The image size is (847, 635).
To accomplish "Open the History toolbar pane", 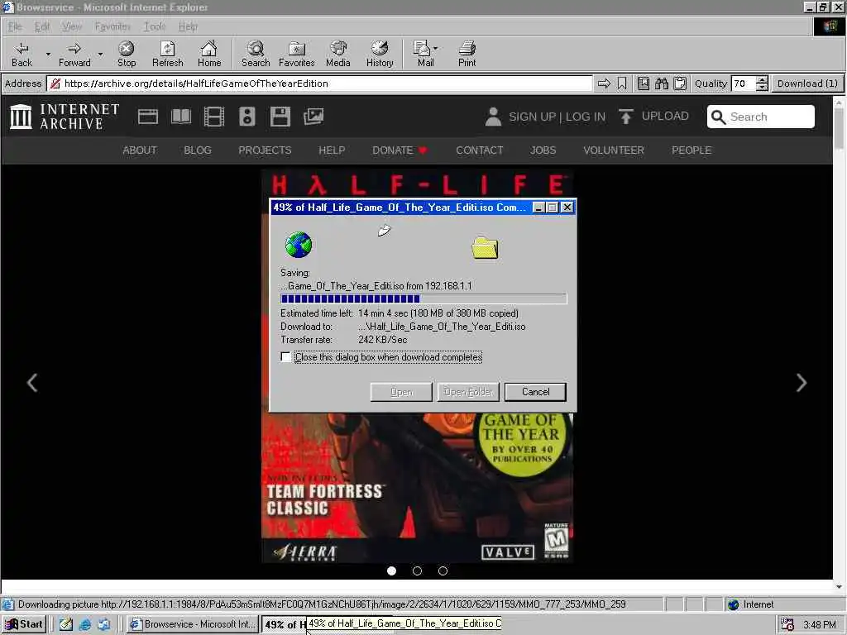I will tap(380, 54).
